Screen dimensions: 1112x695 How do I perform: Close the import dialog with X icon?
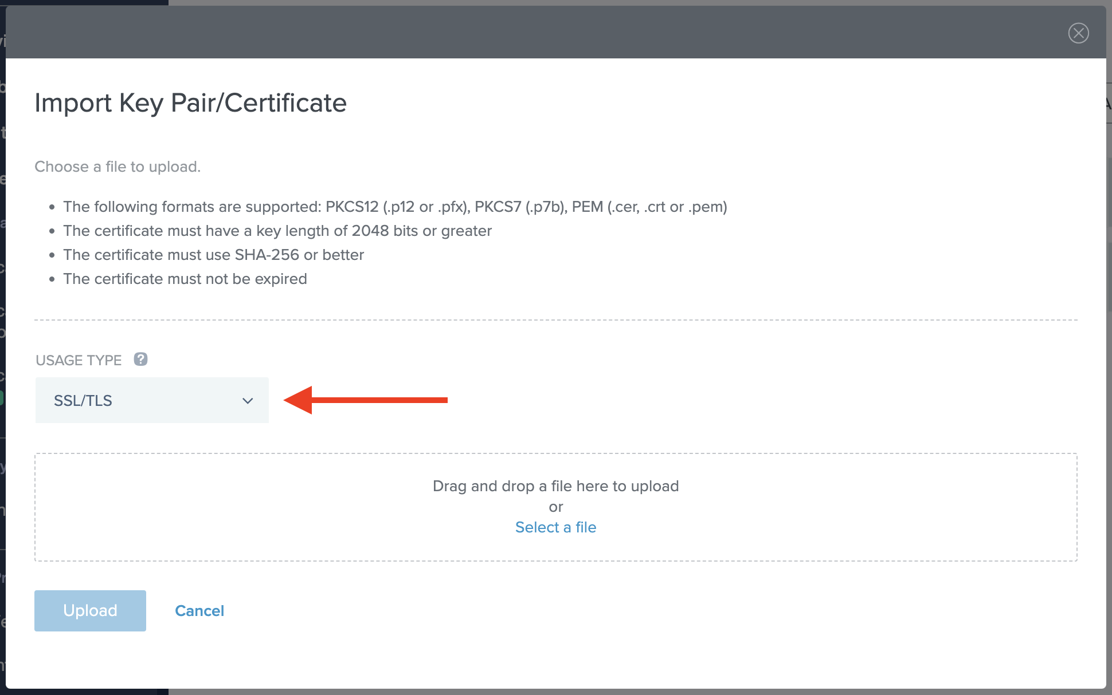click(1078, 33)
